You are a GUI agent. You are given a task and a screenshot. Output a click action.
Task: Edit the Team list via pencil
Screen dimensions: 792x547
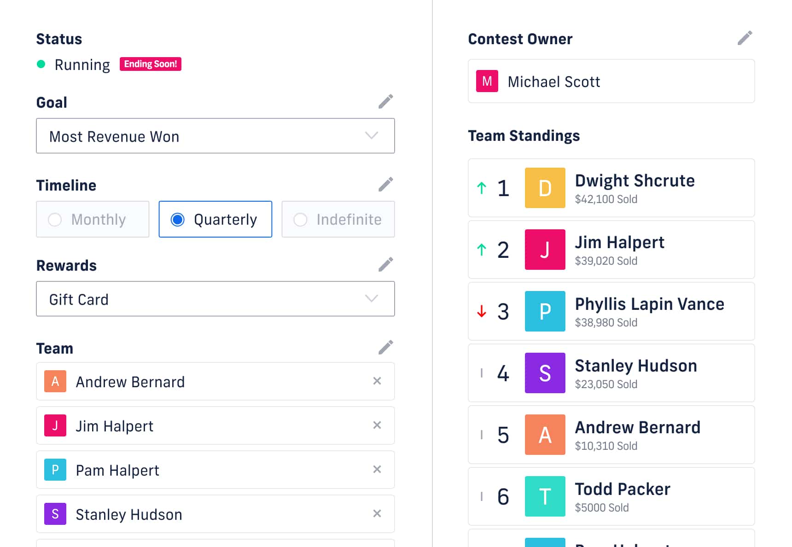coord(385,348)
